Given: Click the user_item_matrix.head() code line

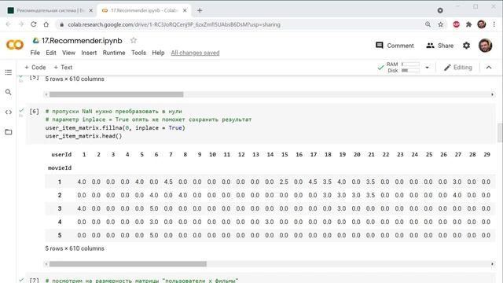Looking at the screenshot, I should (x=83, y=136).
